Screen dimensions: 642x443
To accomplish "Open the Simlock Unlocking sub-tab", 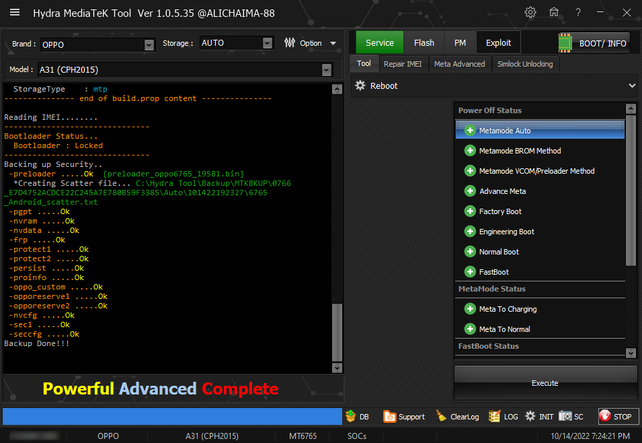I will point(525,64).
